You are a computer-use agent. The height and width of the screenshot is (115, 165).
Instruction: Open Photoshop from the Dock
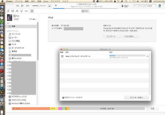coord(2,89)
